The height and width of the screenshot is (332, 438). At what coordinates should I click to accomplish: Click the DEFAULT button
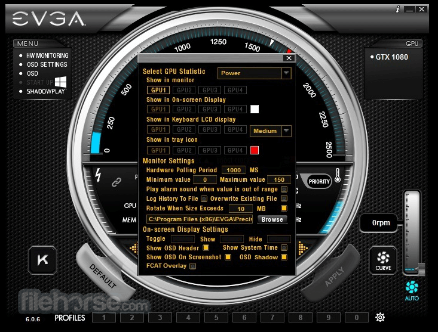103,276
